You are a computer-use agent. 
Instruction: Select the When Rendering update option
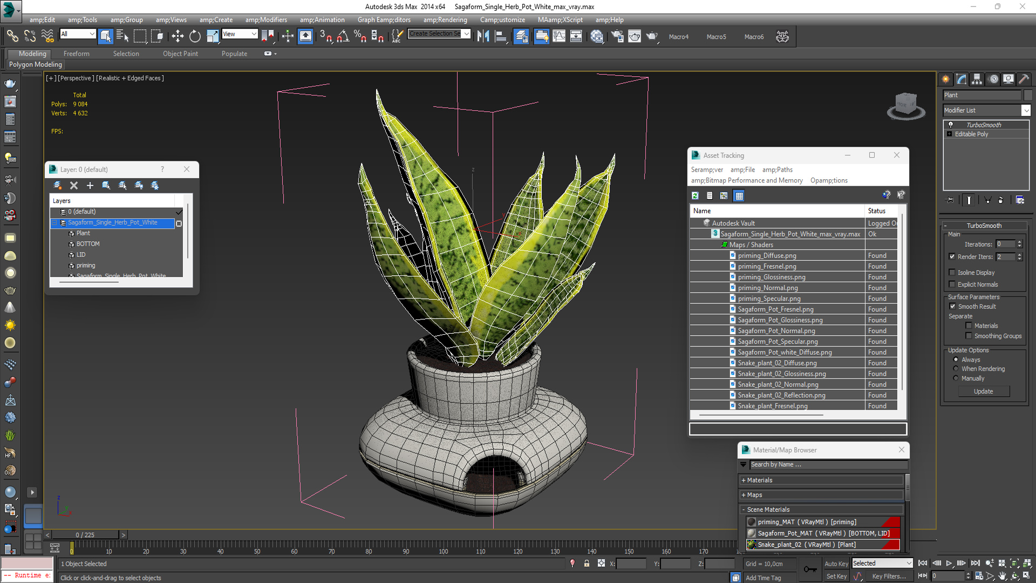(956, 369)
